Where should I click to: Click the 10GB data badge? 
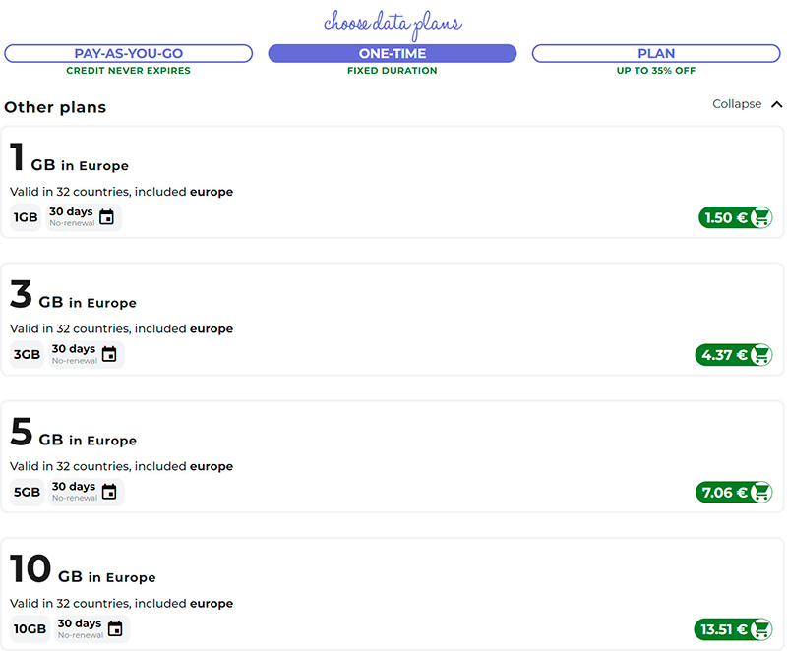(x=30, y=629)
